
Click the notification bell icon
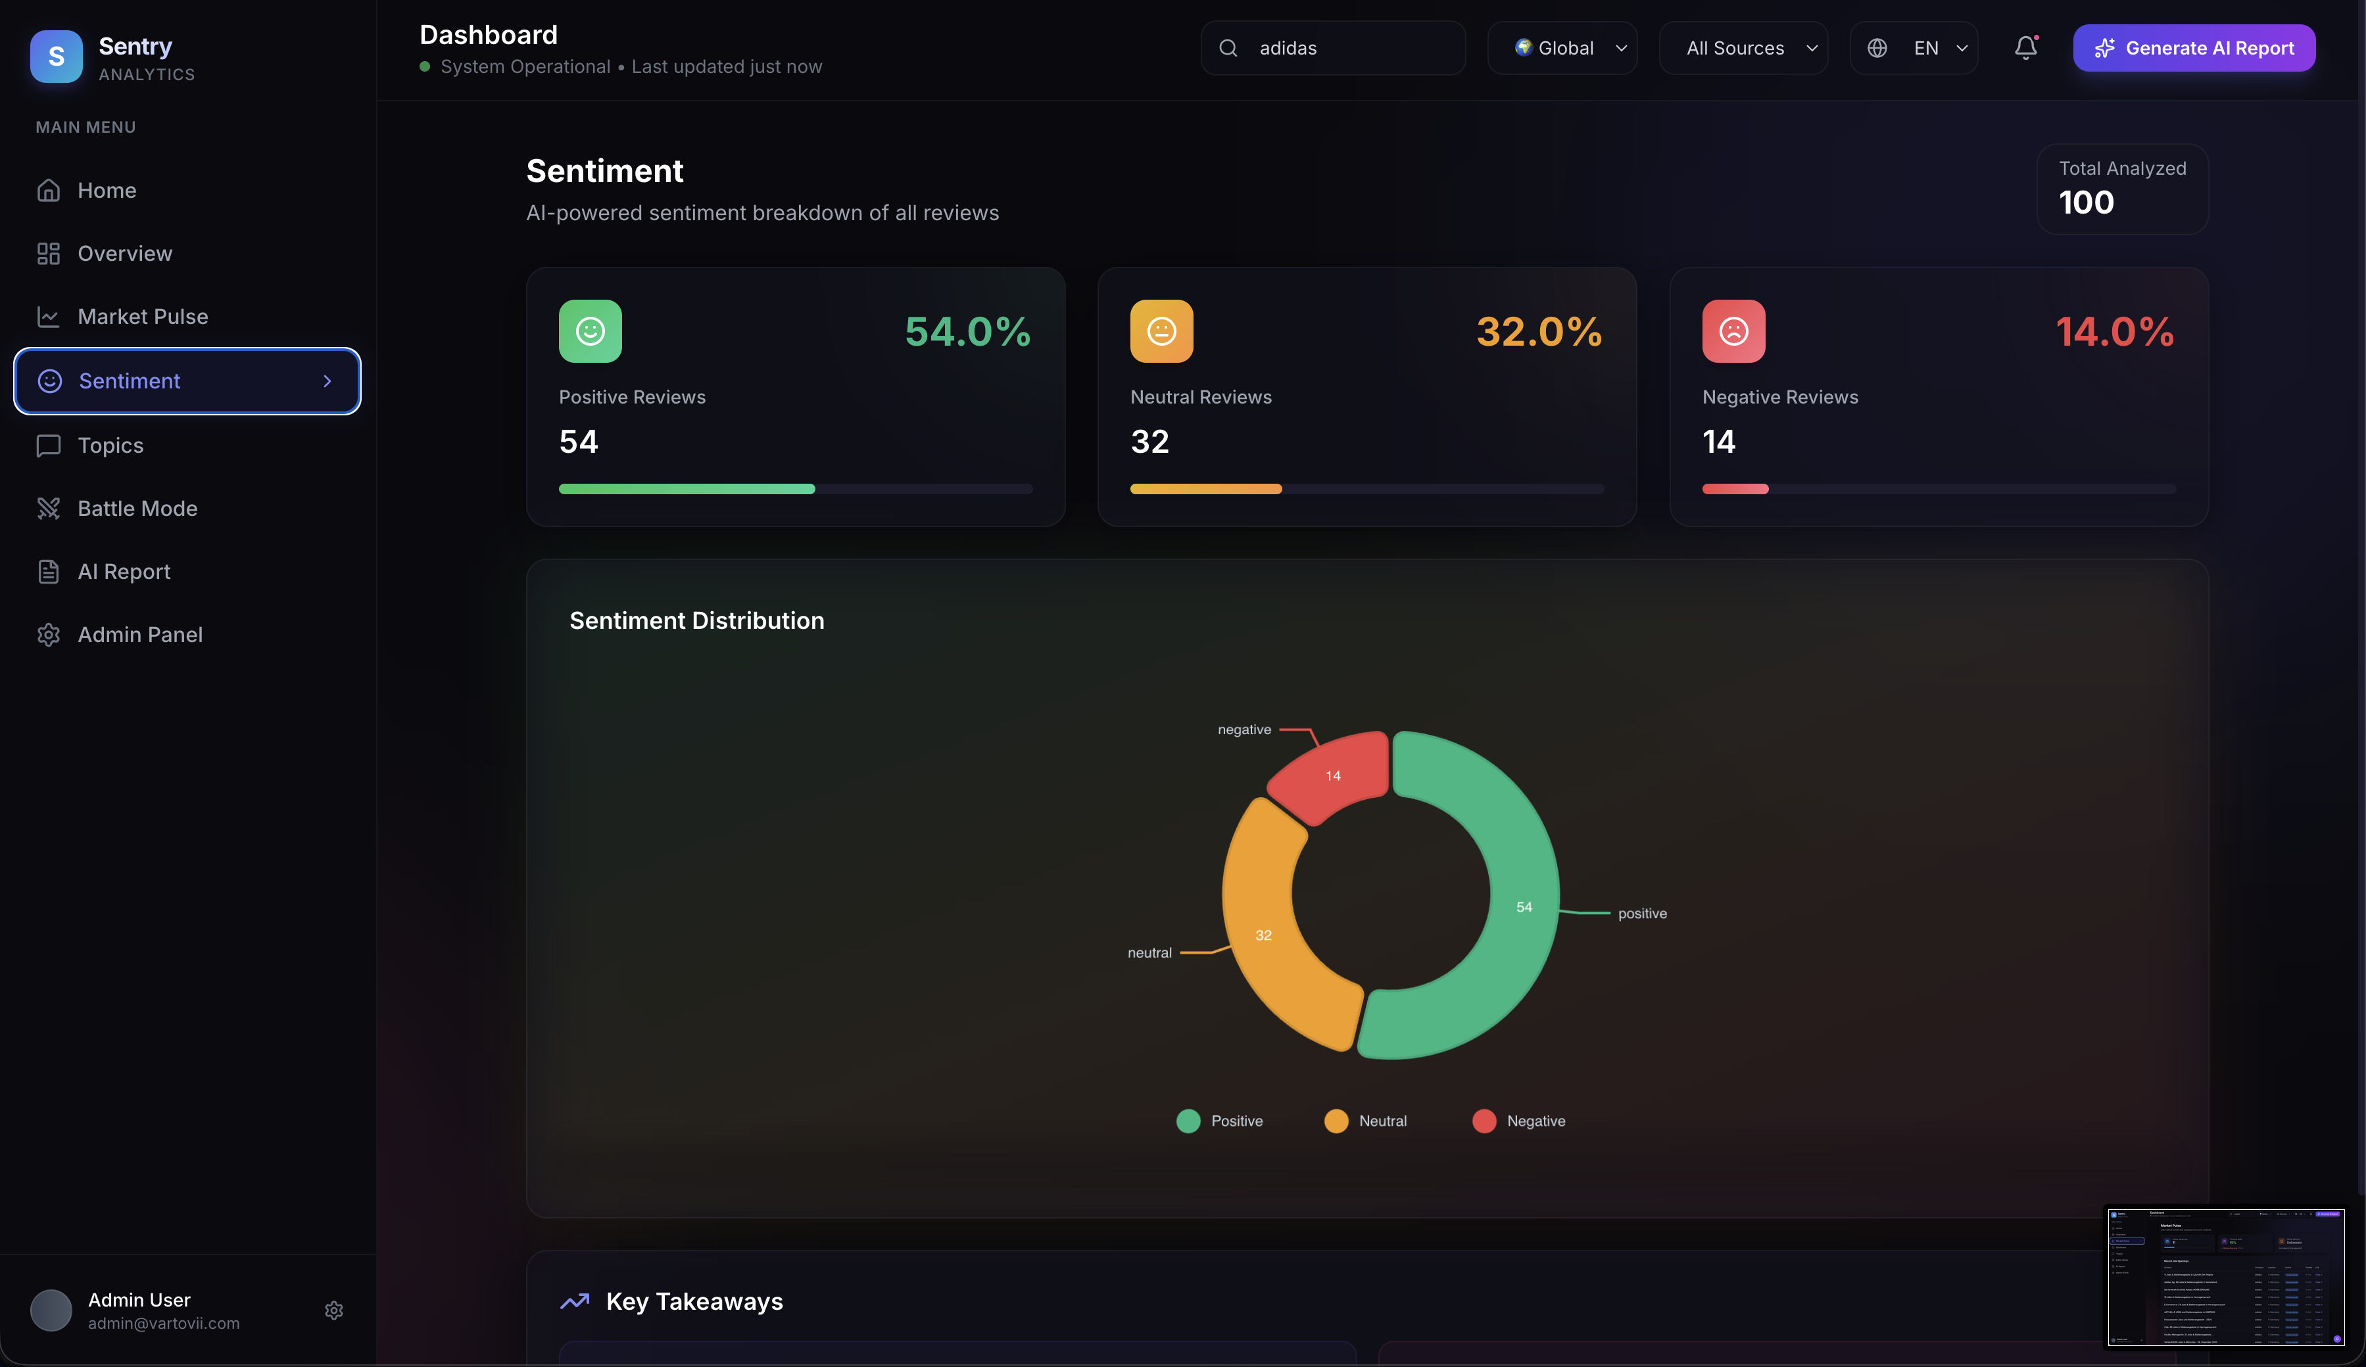2025,48
